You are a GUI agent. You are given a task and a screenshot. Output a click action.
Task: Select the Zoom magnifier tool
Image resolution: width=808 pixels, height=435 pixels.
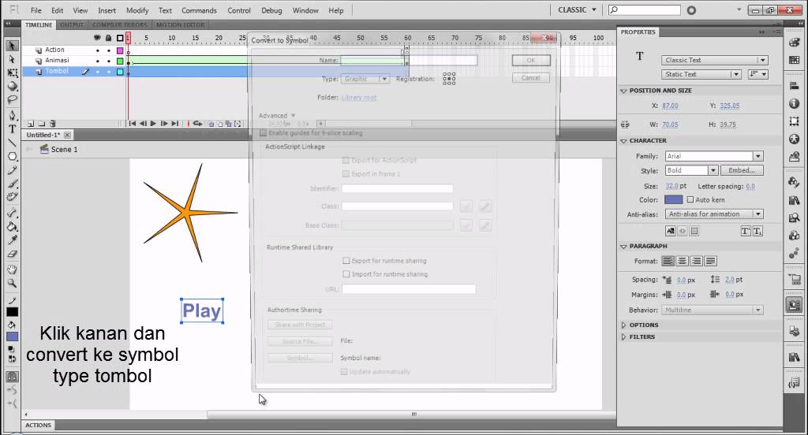tap(12, 283)
